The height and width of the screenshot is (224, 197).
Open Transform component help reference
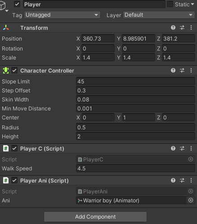173,27
